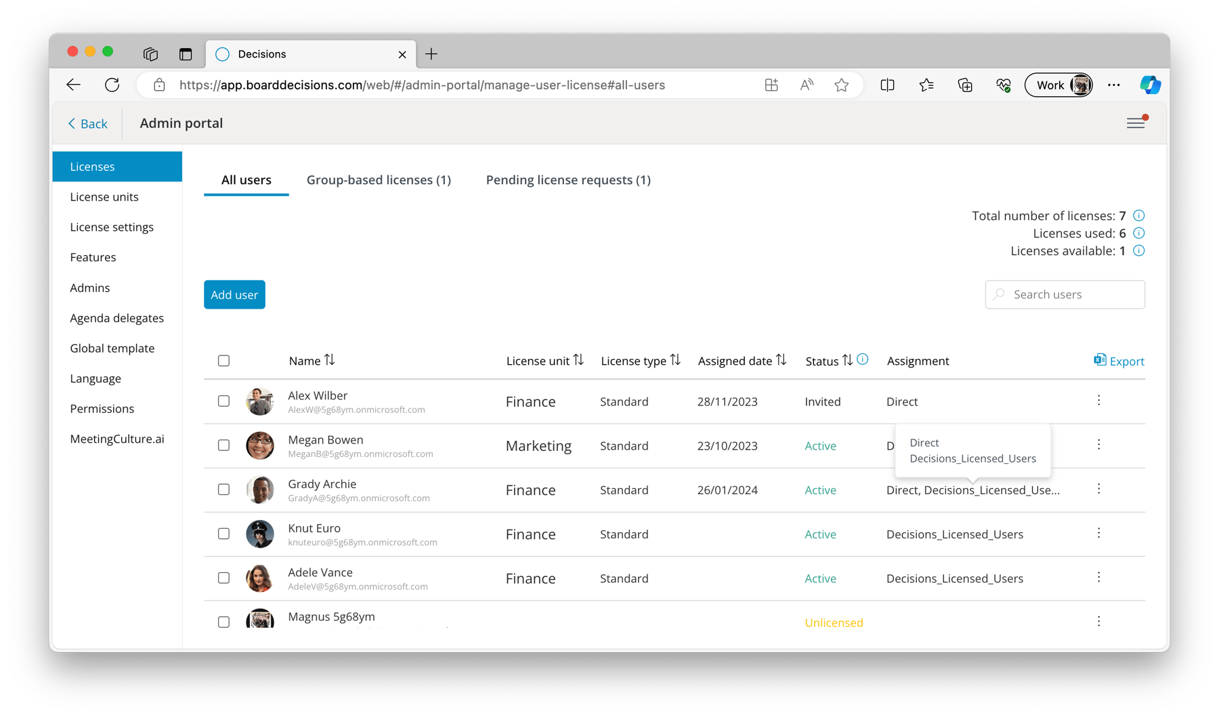1219x717 pixels.
Task: Check the select-all checkbox in the table header
Action: click(x=223, y=361)
